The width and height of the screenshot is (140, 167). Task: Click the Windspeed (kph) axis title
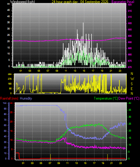(x=23, y=2)
